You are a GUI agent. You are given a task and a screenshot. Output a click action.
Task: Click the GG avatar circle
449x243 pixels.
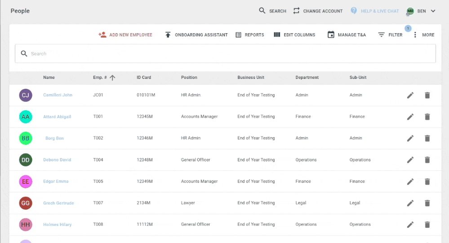(x=26, y=203)
